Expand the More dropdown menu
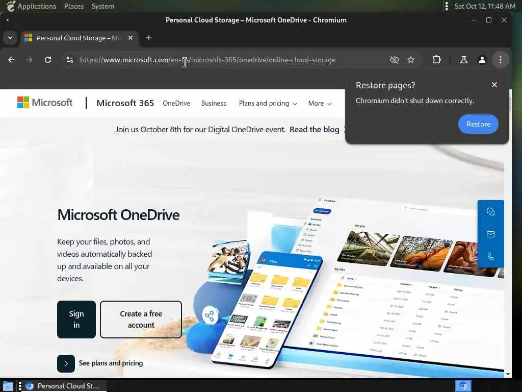Viewport: 522px width, 392px height. coord(320,103)
